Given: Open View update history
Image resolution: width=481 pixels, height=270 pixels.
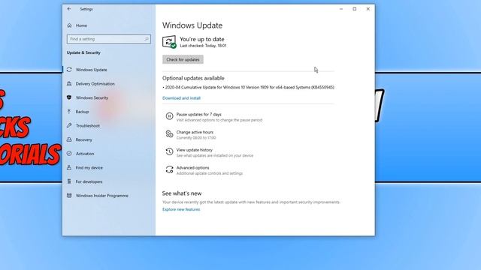Looking at the screenshot, I should 195,150.
